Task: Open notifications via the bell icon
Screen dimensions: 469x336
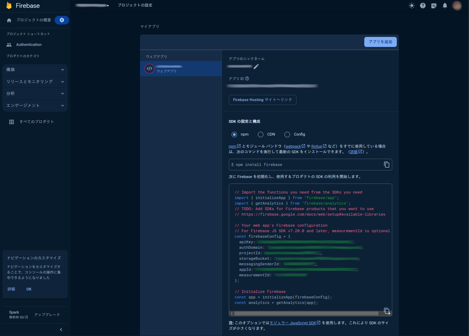Action: (x=445, y=6)
